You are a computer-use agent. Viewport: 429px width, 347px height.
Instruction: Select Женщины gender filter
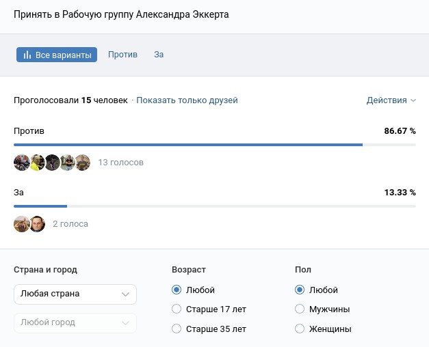tap(299, 329)
